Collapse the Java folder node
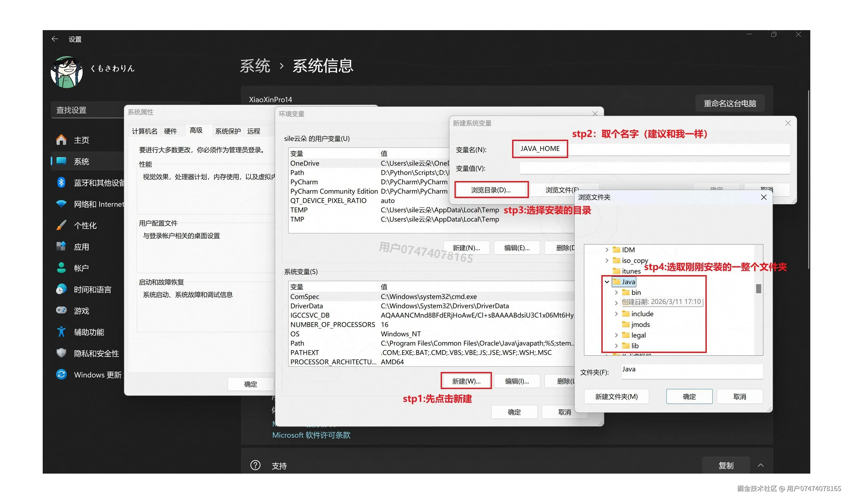 [607, 282]
